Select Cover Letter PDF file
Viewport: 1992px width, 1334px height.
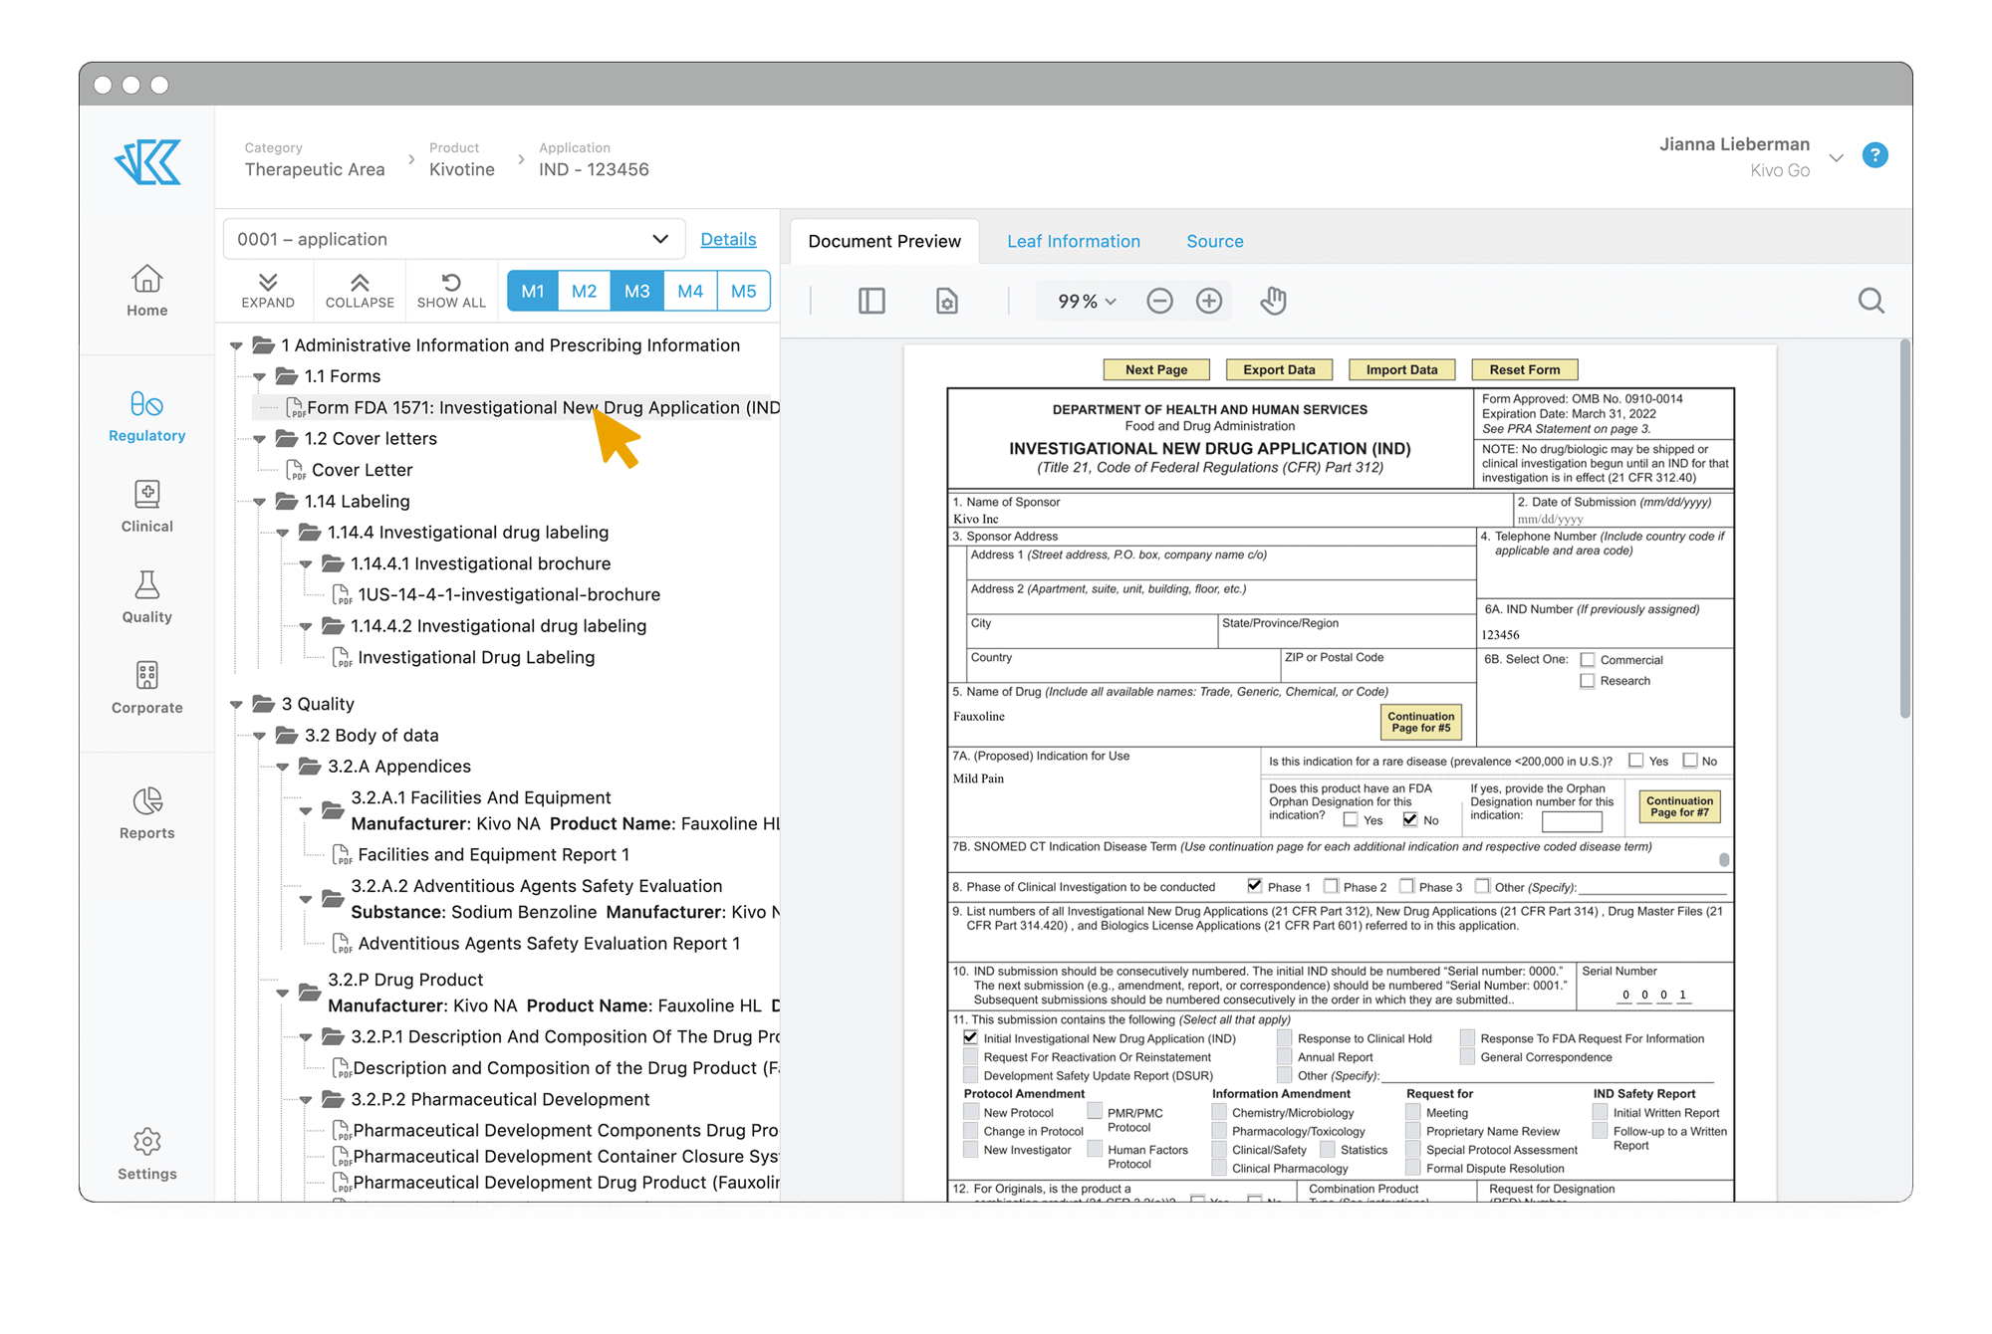[350, 470]
